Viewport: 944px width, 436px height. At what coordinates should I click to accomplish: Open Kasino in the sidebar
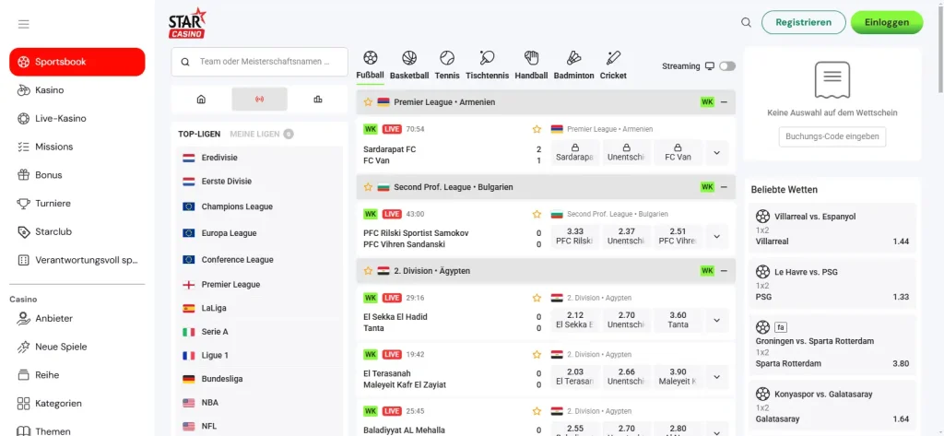[77, 90]
